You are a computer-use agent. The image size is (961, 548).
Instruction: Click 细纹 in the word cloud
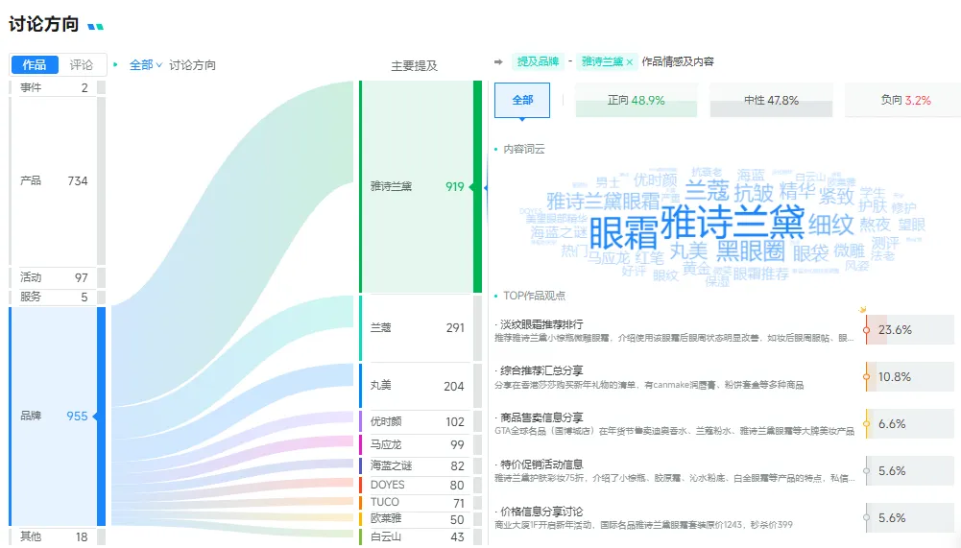click(830, 225)
